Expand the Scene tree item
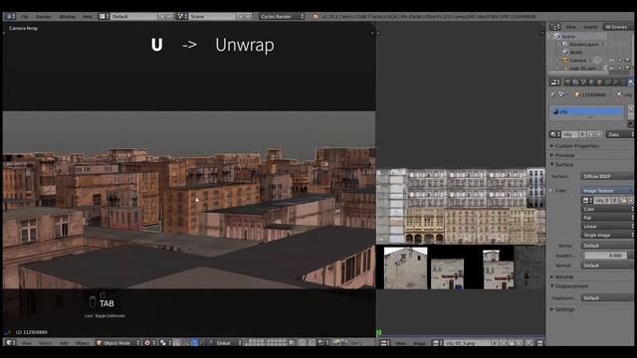This screenshot has width=637, height=358. (551, 36)
